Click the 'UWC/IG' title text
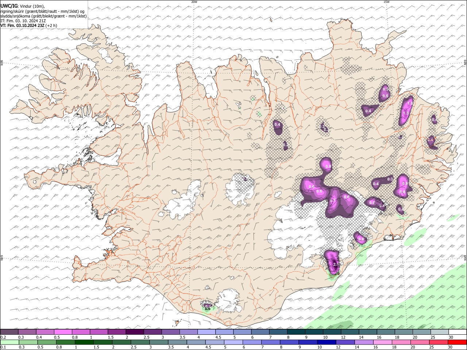Viewport: 467px width, 350px height. tap(9, 6)
